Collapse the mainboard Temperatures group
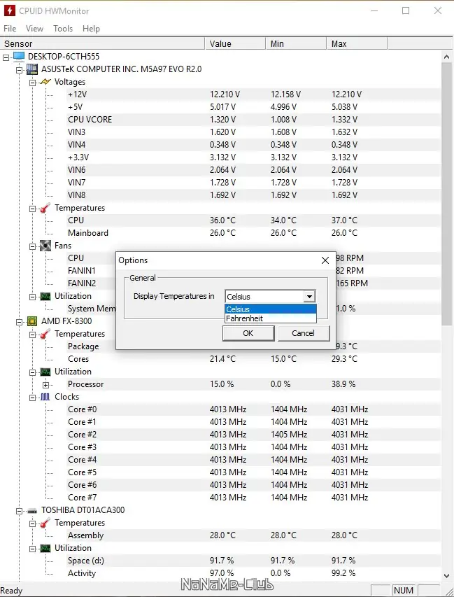Image resolution: width=454 pixels, height=597 pixels. [x=33, y=209]
